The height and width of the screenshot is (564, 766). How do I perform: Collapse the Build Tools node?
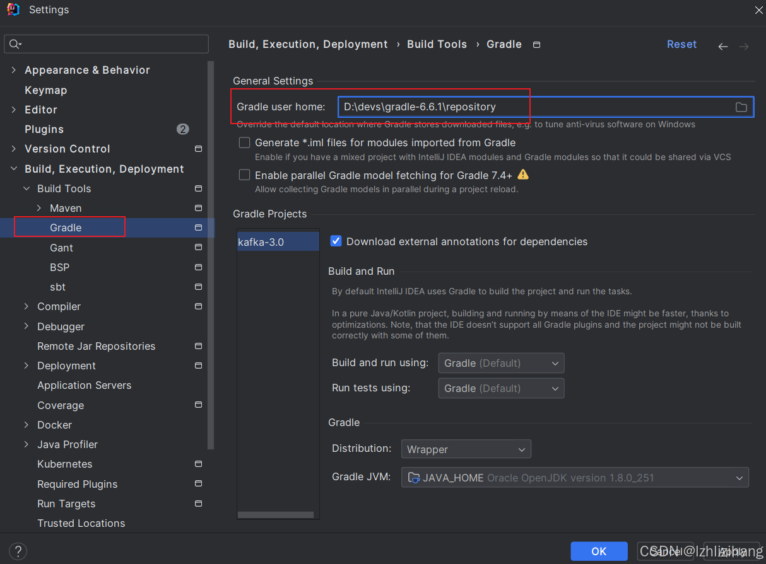27,188
